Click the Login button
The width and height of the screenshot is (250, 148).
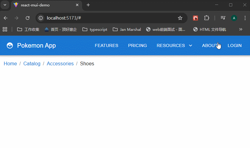(x=234, y=45)
